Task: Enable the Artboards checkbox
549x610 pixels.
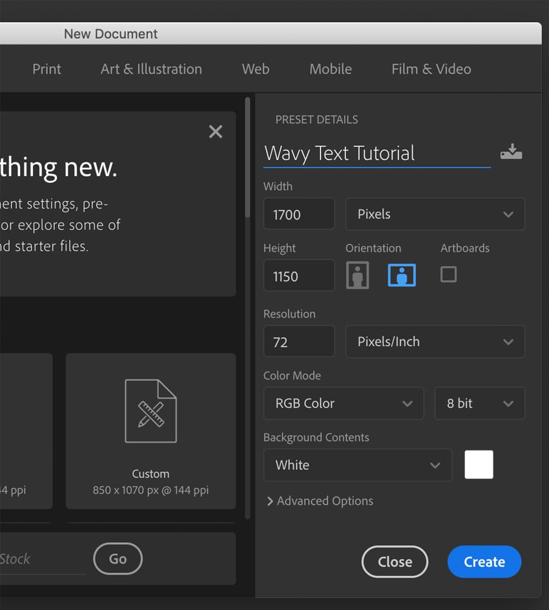Action: (448, 274)
